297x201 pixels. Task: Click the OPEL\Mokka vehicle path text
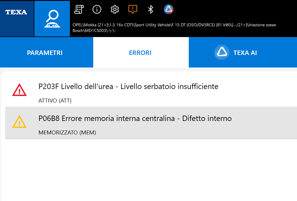173,25
